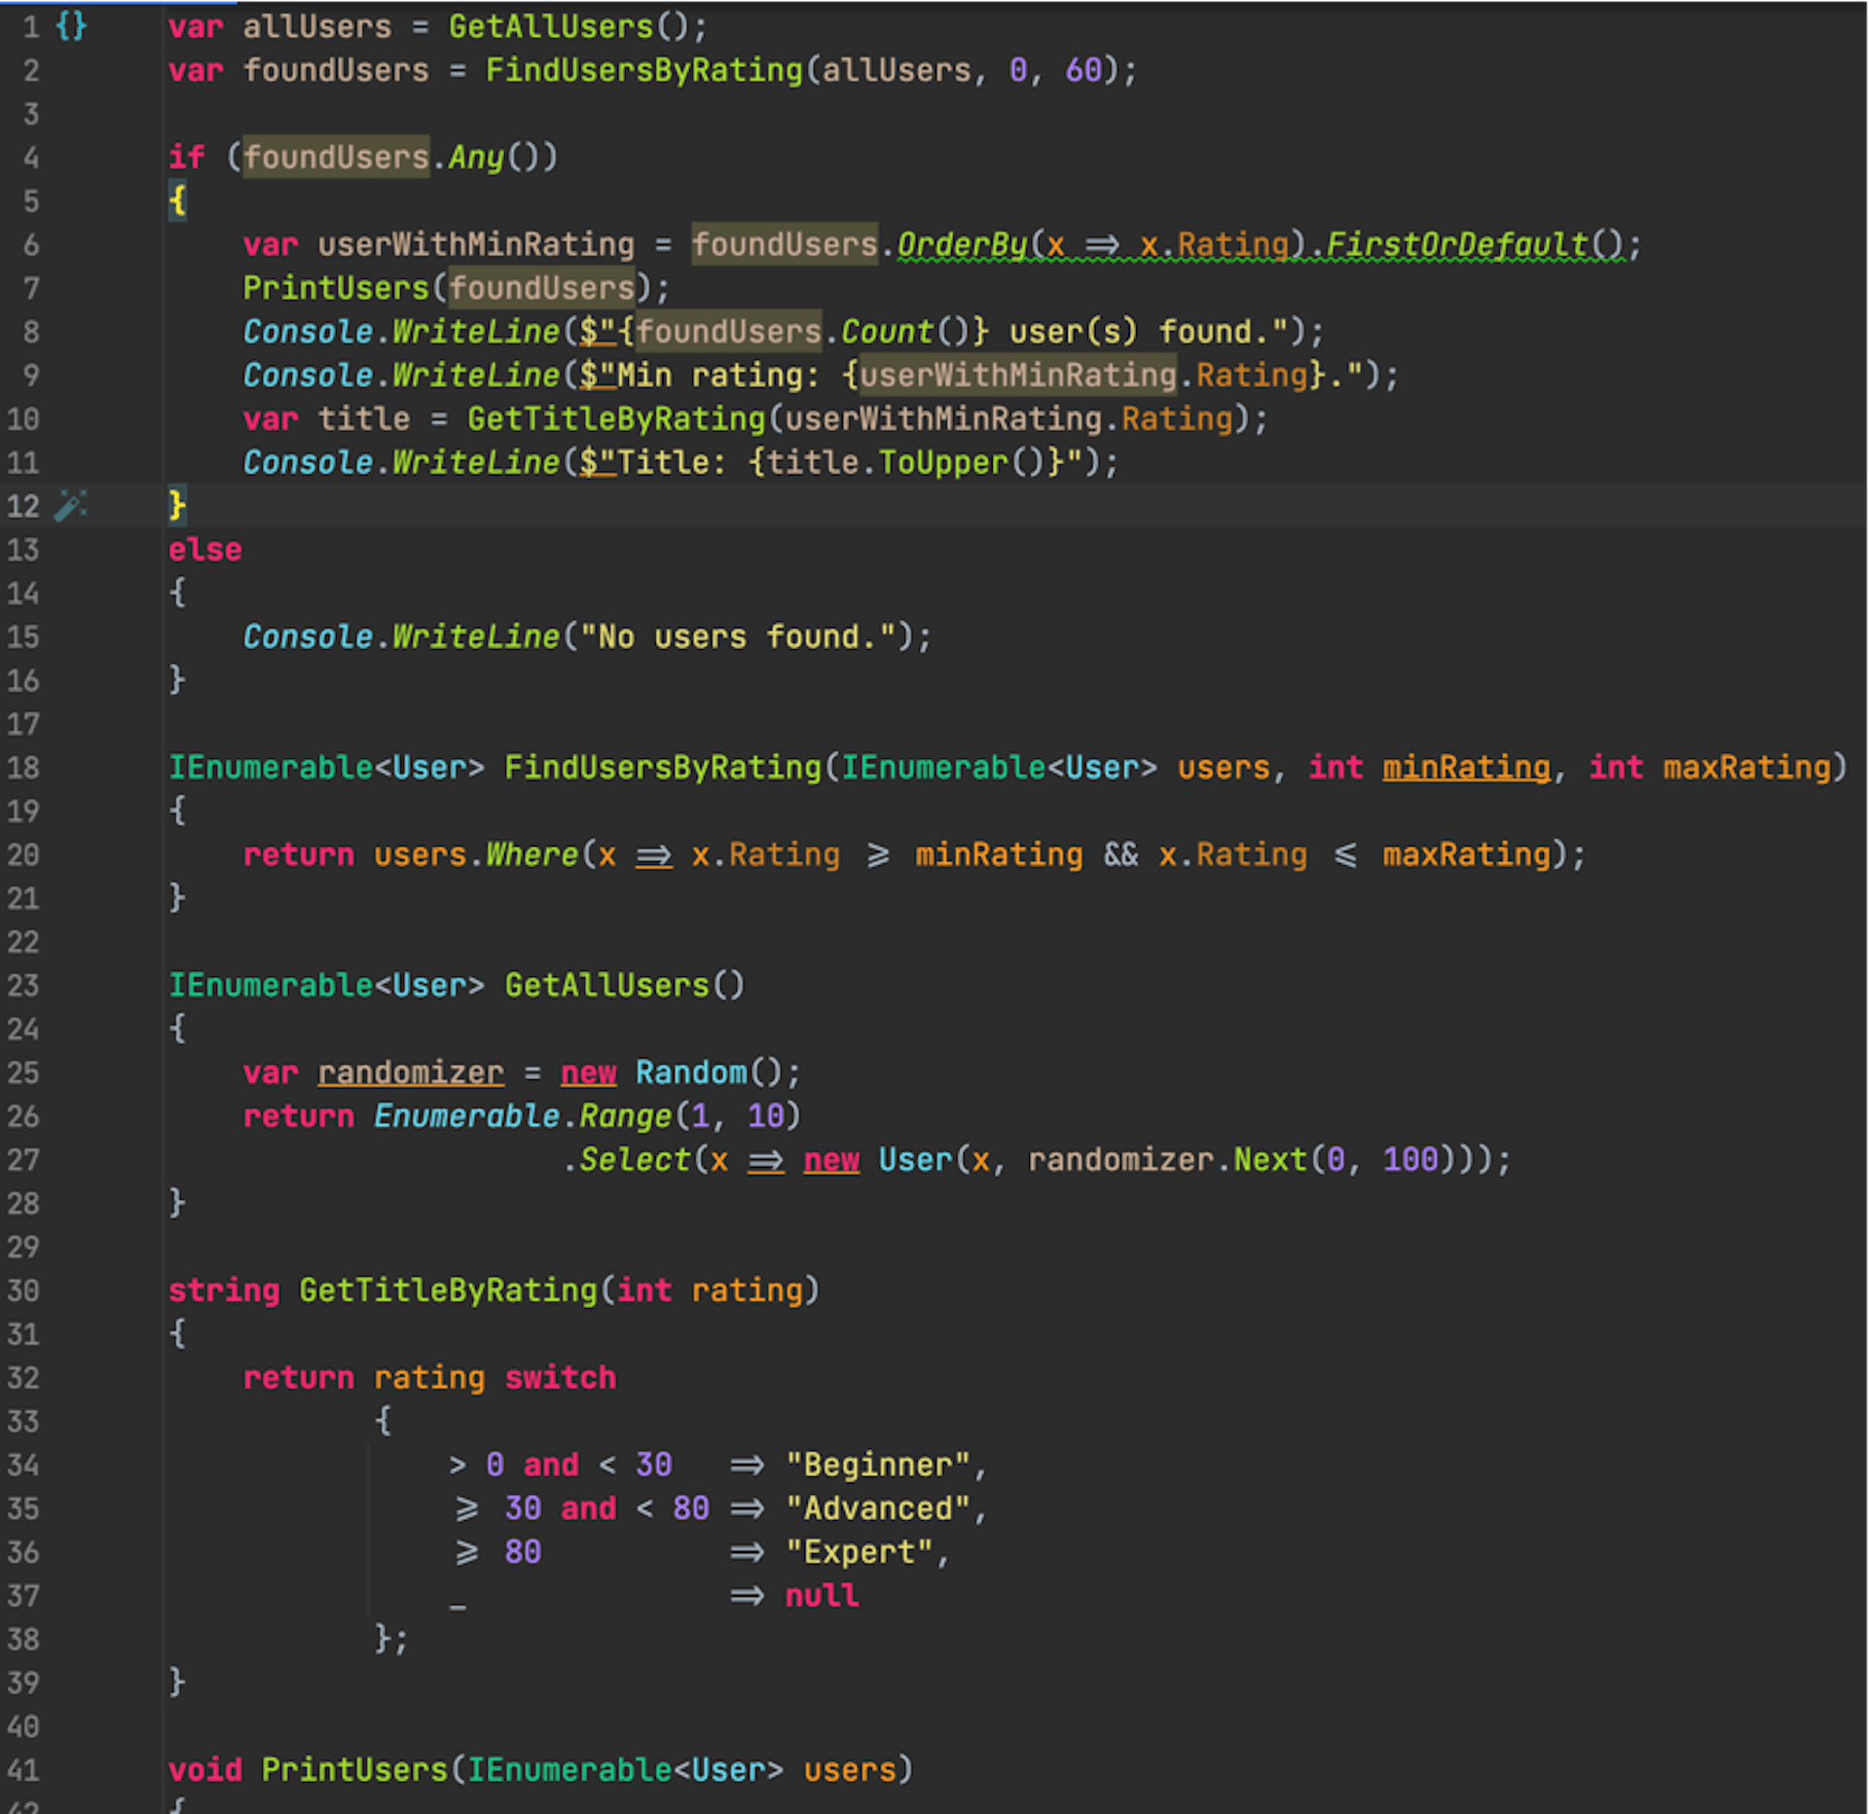This screenshot has width=1869, height=1814.
Task: Click the Random class name
Action: click(691, 1072)
